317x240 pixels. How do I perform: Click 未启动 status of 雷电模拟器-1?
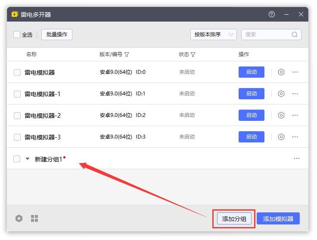pos(187,94)
